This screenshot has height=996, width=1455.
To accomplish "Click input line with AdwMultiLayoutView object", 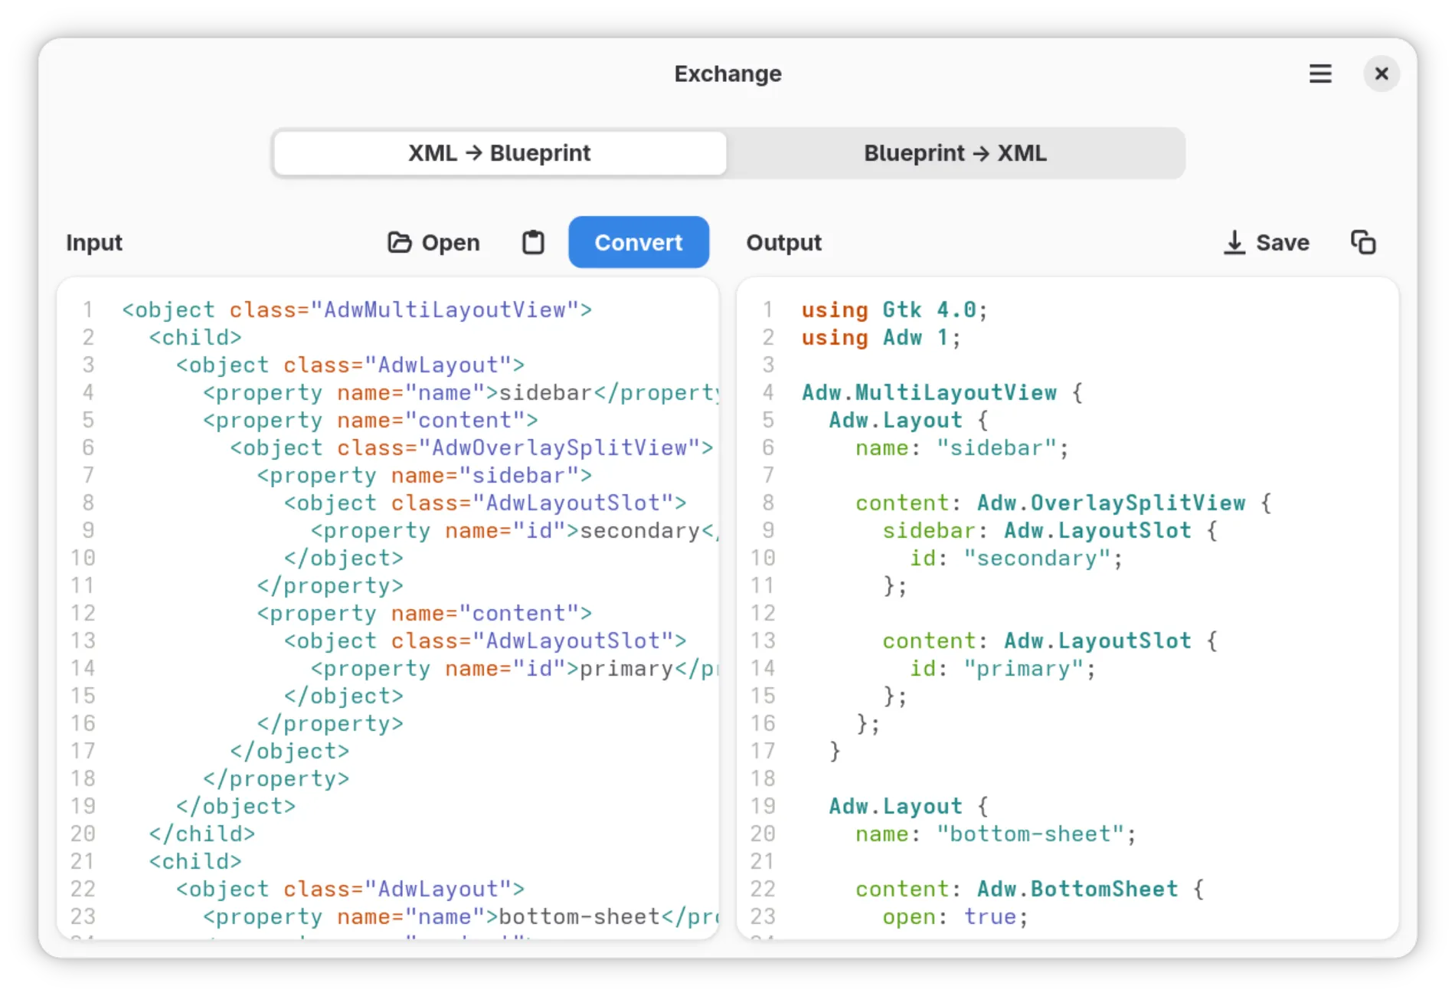I will point(357,310).
